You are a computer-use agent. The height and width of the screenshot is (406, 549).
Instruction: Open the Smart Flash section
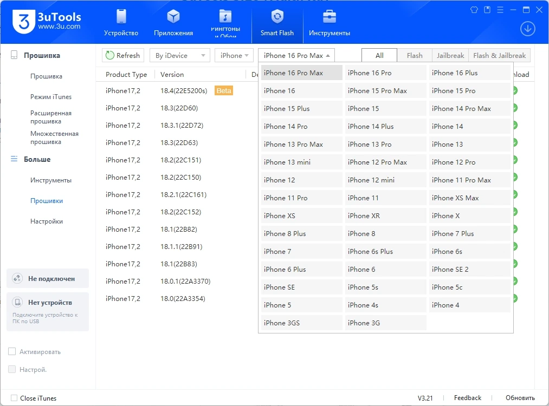(277, 23)
